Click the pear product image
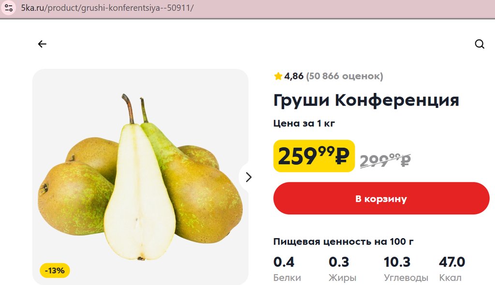Image resolution: width=495 pixels, height=285 pixels. click(x=140, y=177)
